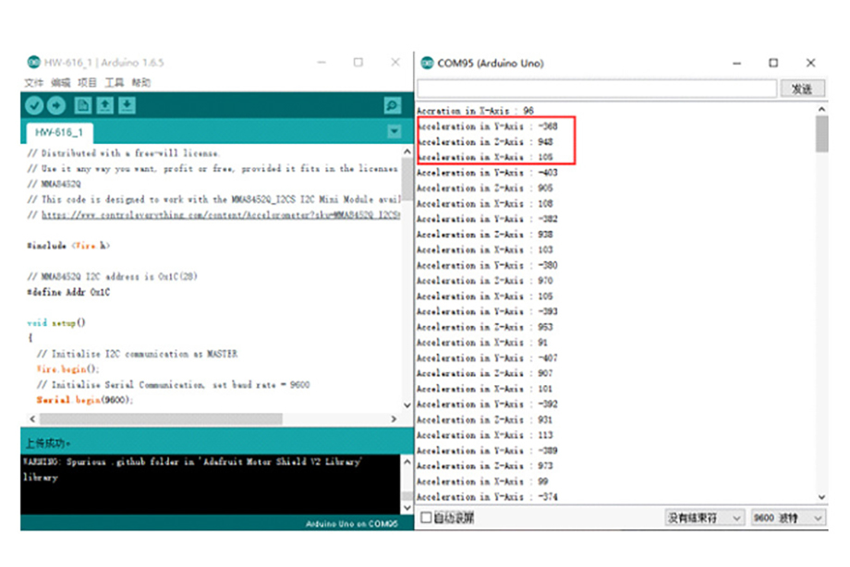Open the 文件 menu
850x567 pixels.
33,82
